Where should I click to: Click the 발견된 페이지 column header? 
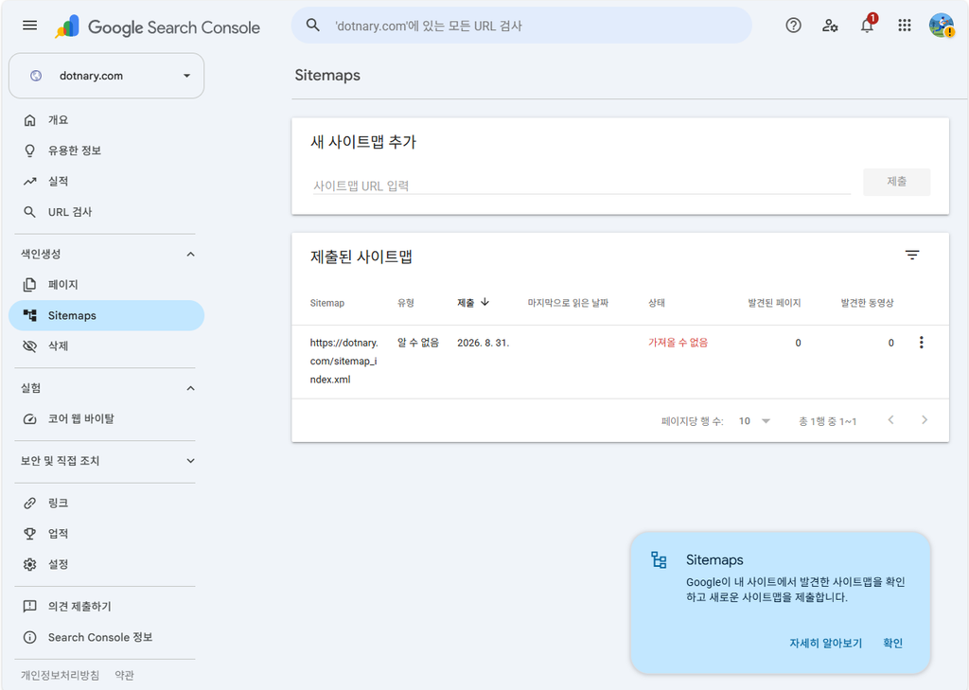[774, 303]
